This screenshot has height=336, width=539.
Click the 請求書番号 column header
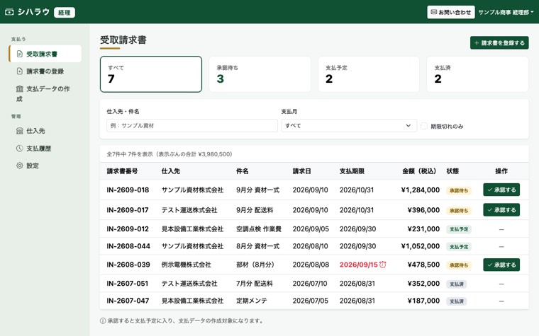coord(122,170)
